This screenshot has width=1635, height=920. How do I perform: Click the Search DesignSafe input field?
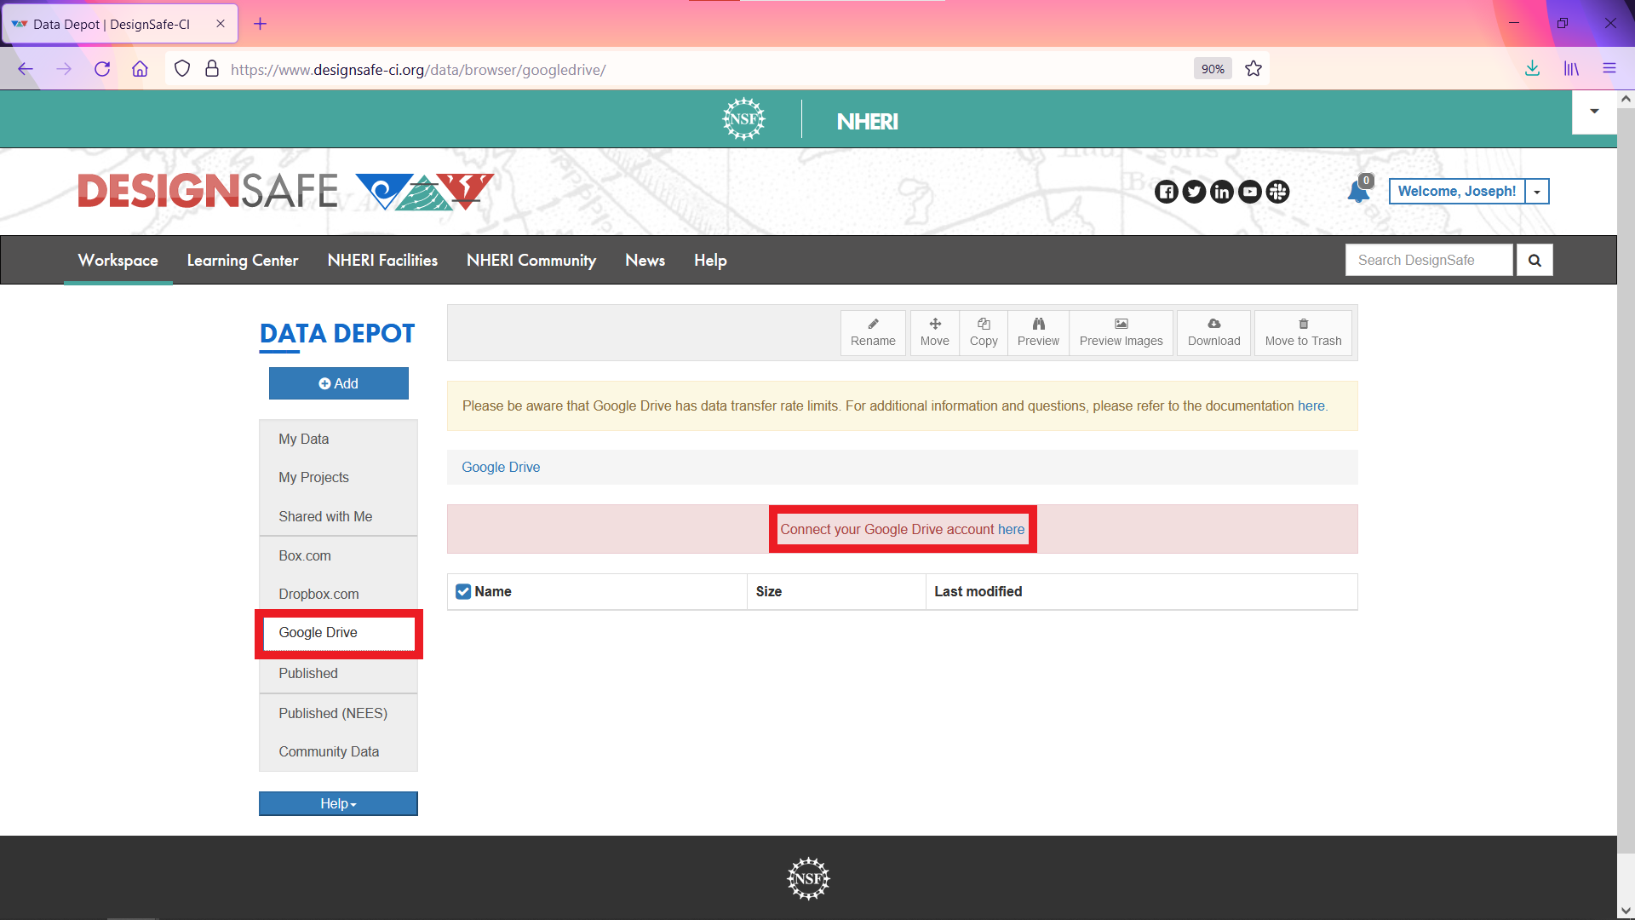pos(1429,261)
